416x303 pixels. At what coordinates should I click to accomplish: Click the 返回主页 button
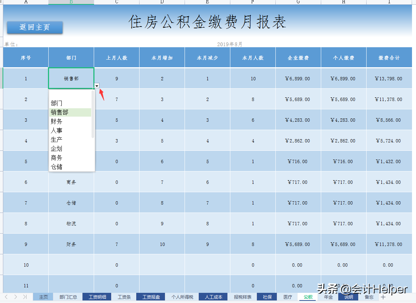pyautogui.click(x=35, y=27)
